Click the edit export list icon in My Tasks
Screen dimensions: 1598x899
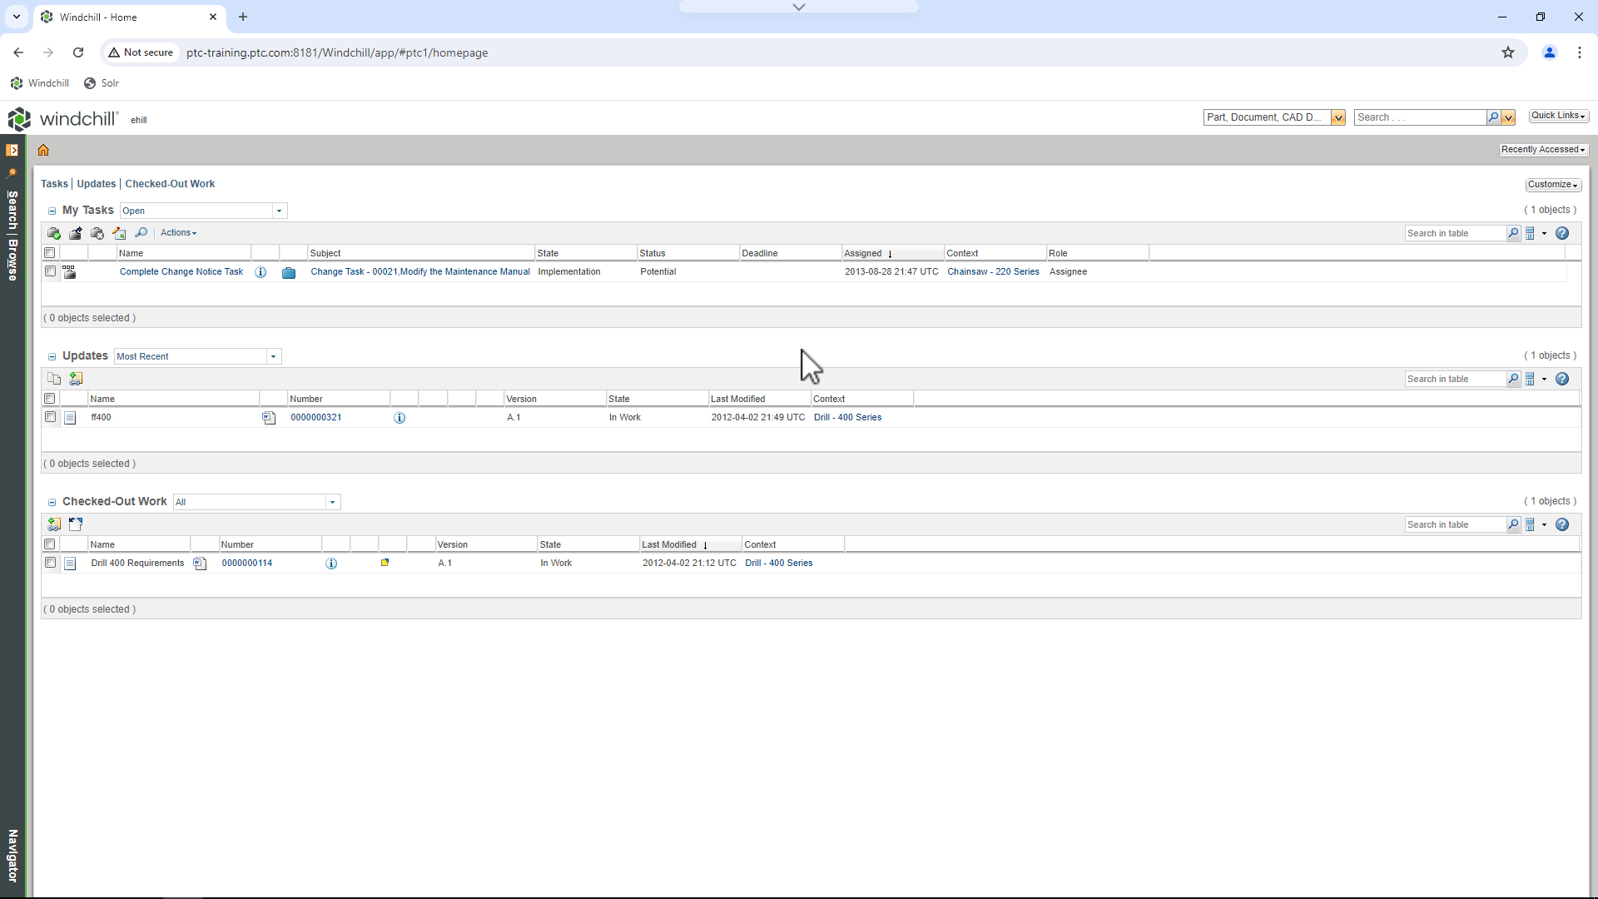pos(119,233)
